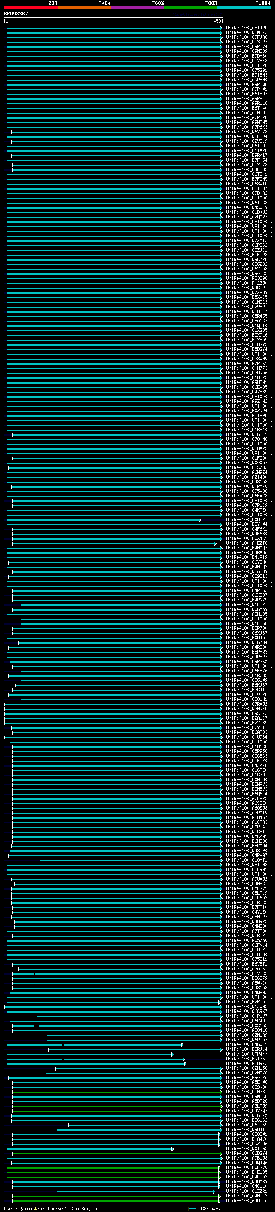The width and height of the screenshot is (275, 1212).
Task: Select the UniRef100_C6JT69 label
Action: (x=246, y=1124)
